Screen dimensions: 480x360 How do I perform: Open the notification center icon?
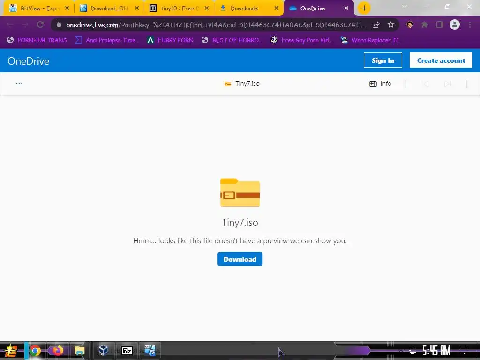pyautogui.click(x=465, y=351)
